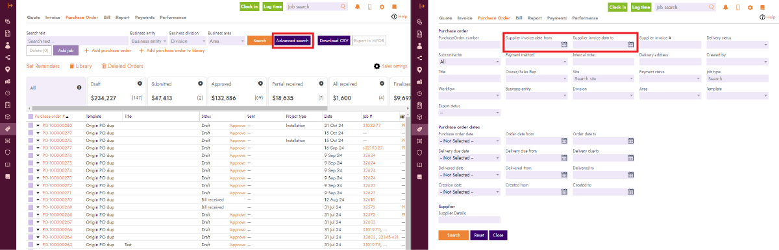This screenshot has width=779, height=250.
Task: Open the share nodes icon in left sidebar
Action: pyautogui.click(x=8, y=58)
